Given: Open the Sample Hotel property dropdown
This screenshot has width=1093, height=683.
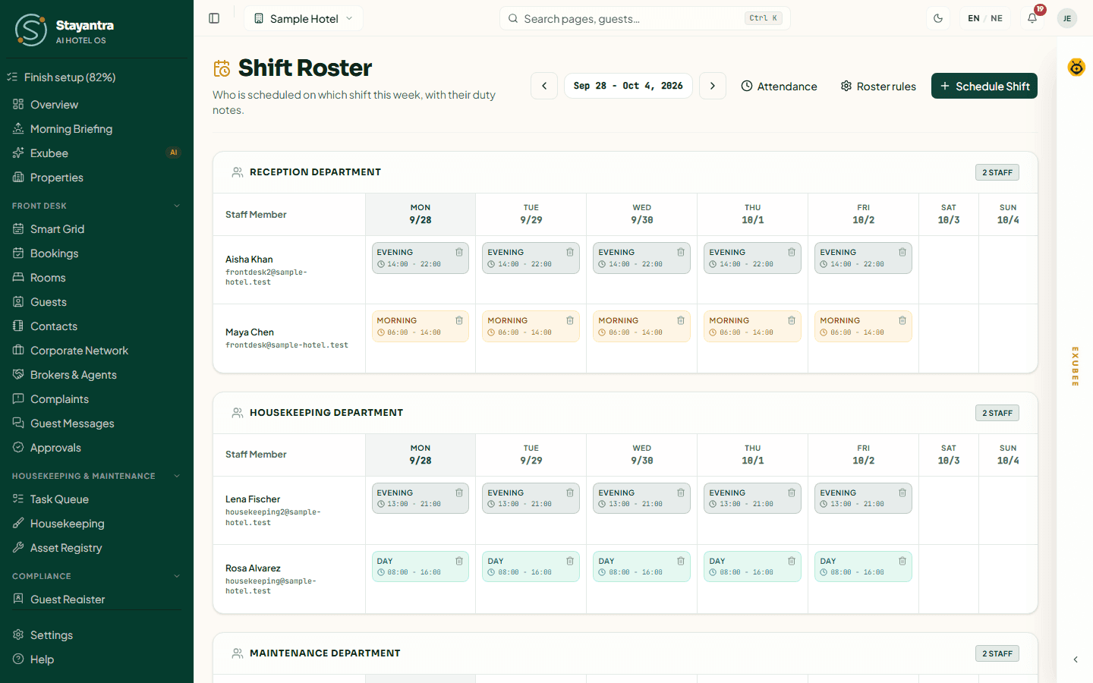Looking at the screenshot, I should [304, 18].
